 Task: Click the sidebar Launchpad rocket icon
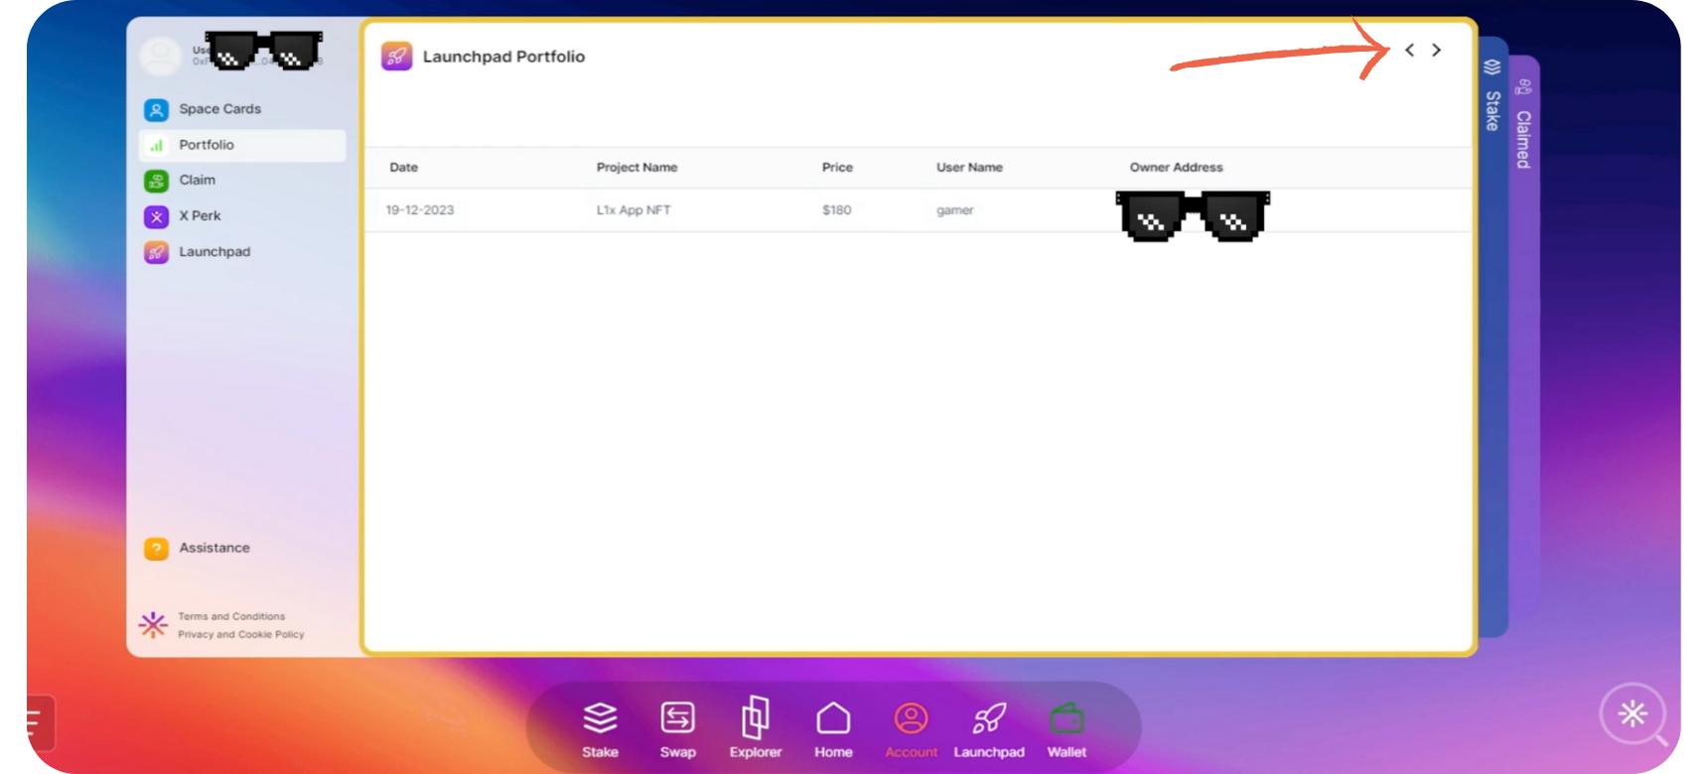pyautogui.click(x=156, y=252)
